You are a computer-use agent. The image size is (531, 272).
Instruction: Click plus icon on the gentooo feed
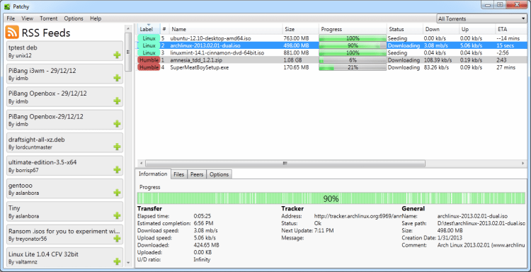click(117, 193)
